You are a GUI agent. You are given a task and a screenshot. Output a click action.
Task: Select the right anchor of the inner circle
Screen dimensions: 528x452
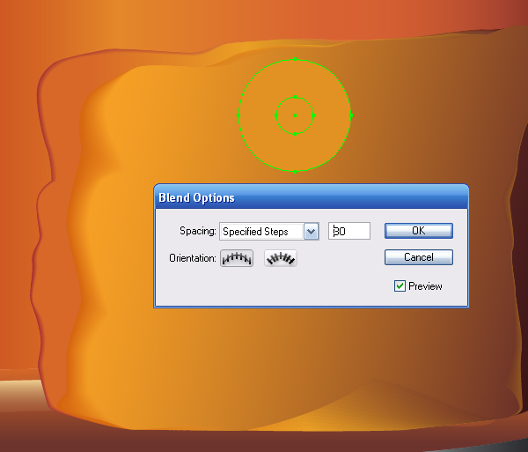[313, 115]
